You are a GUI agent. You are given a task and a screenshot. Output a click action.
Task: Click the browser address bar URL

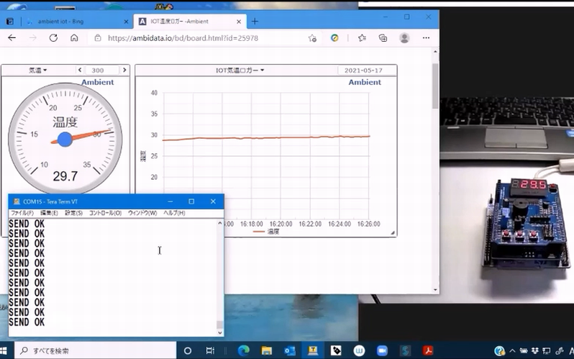click(182, 38)
